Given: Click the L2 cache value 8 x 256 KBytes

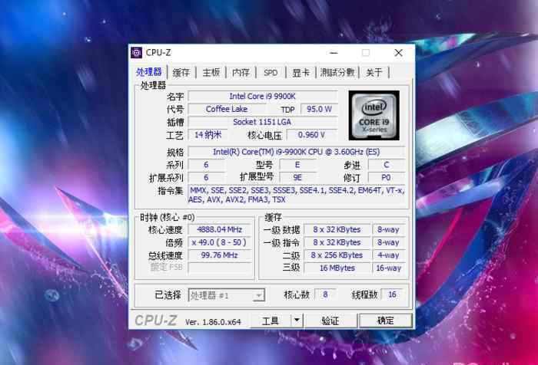Looking at the screenshot, I should [337, 255].
